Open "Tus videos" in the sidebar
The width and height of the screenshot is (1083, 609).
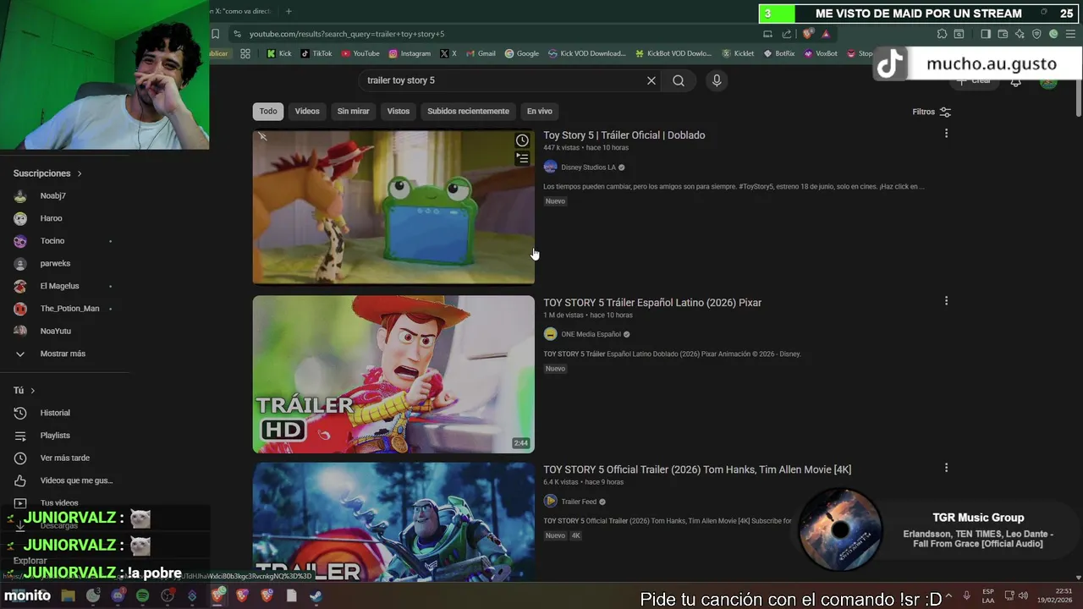coord(59,503)
